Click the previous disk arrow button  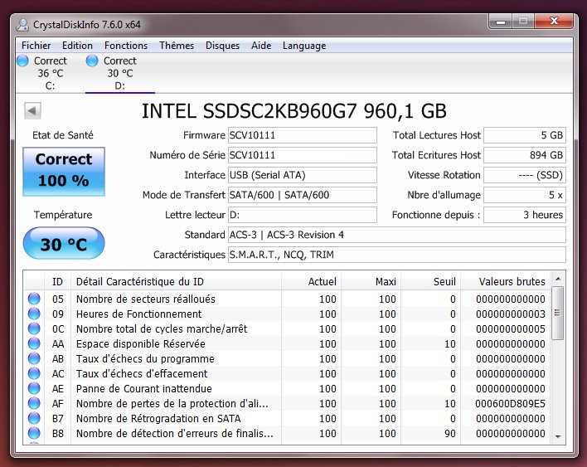click(33, 110)
